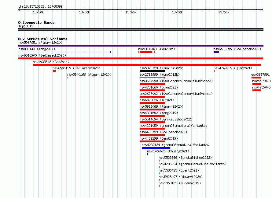Click the purple nsv6583355 variant bar
The image size is (272, 198).
click(216, 52)
